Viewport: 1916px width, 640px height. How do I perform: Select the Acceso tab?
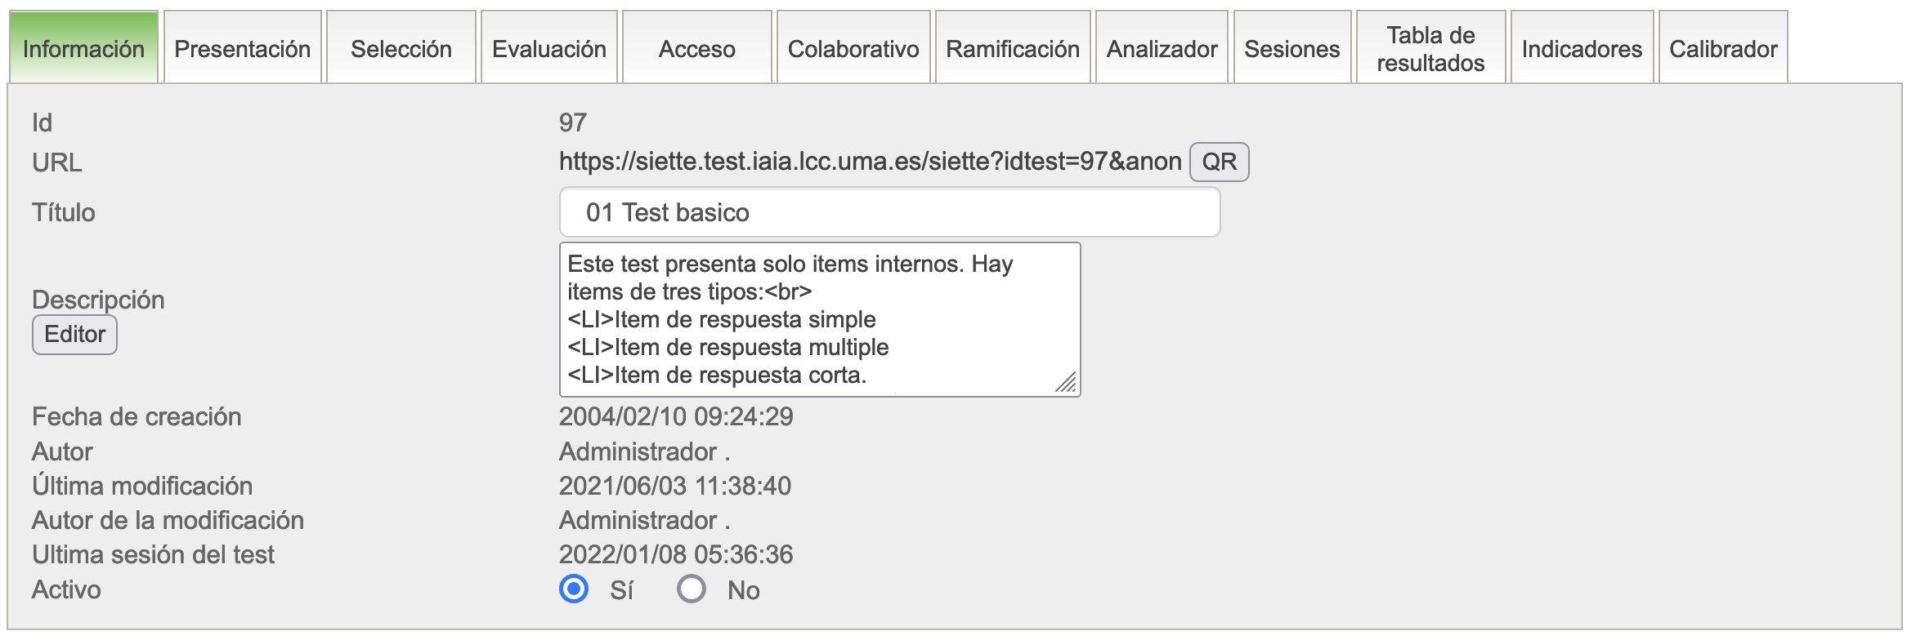pyautogui.click(x=697, y=49)
